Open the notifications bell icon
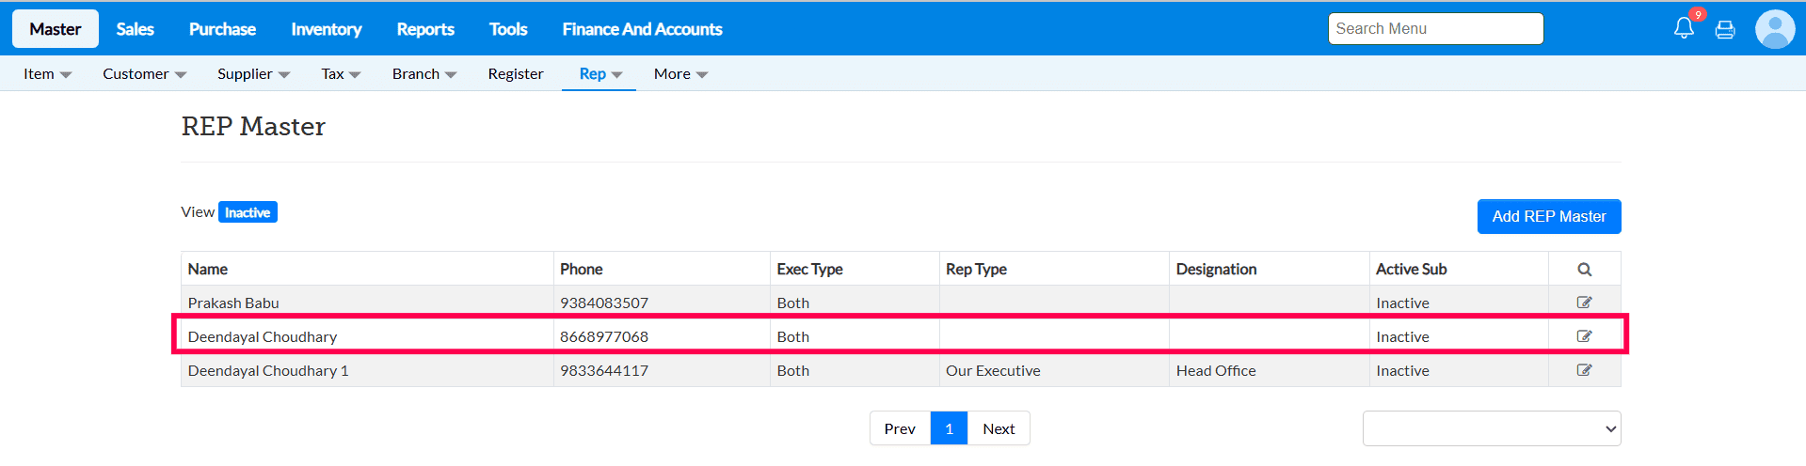 pos(1684,28)
